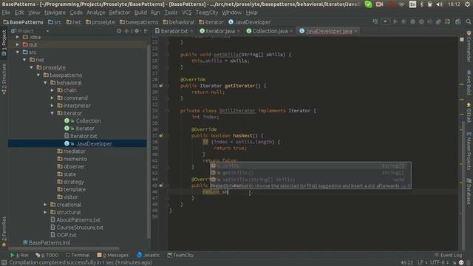Click the behavioral breadcrumb in navigation bar
The image size is (473, 266).
click(179, 22)
